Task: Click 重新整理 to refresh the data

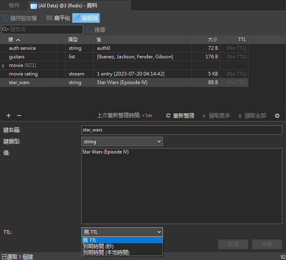Action: pos(180,116)
